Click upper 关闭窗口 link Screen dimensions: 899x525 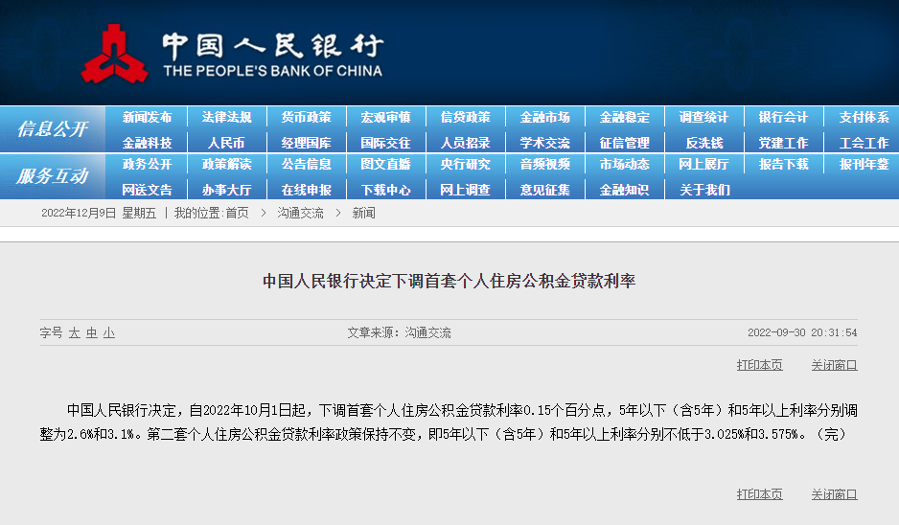[x=834, y=365]
